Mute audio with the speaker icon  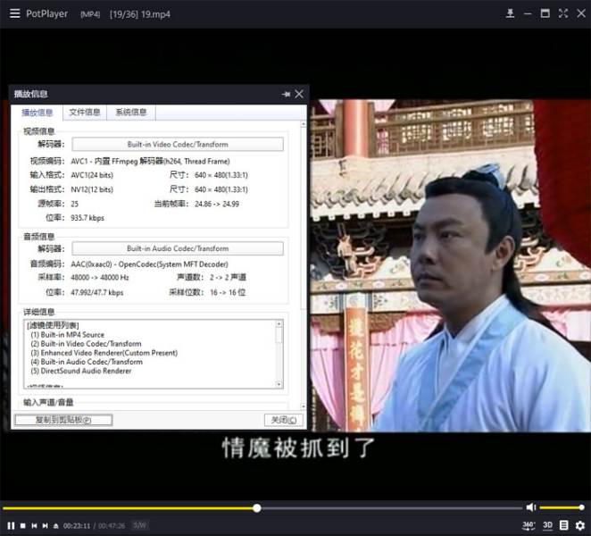[531, 507]
